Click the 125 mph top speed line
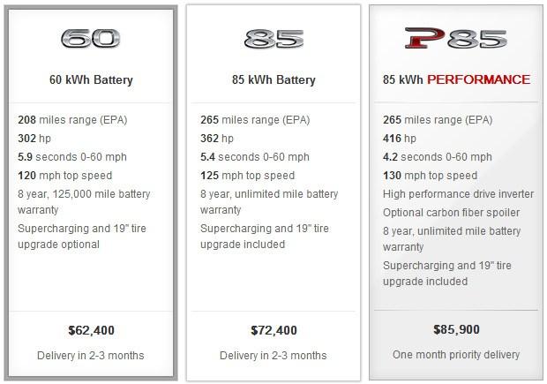 248,176
